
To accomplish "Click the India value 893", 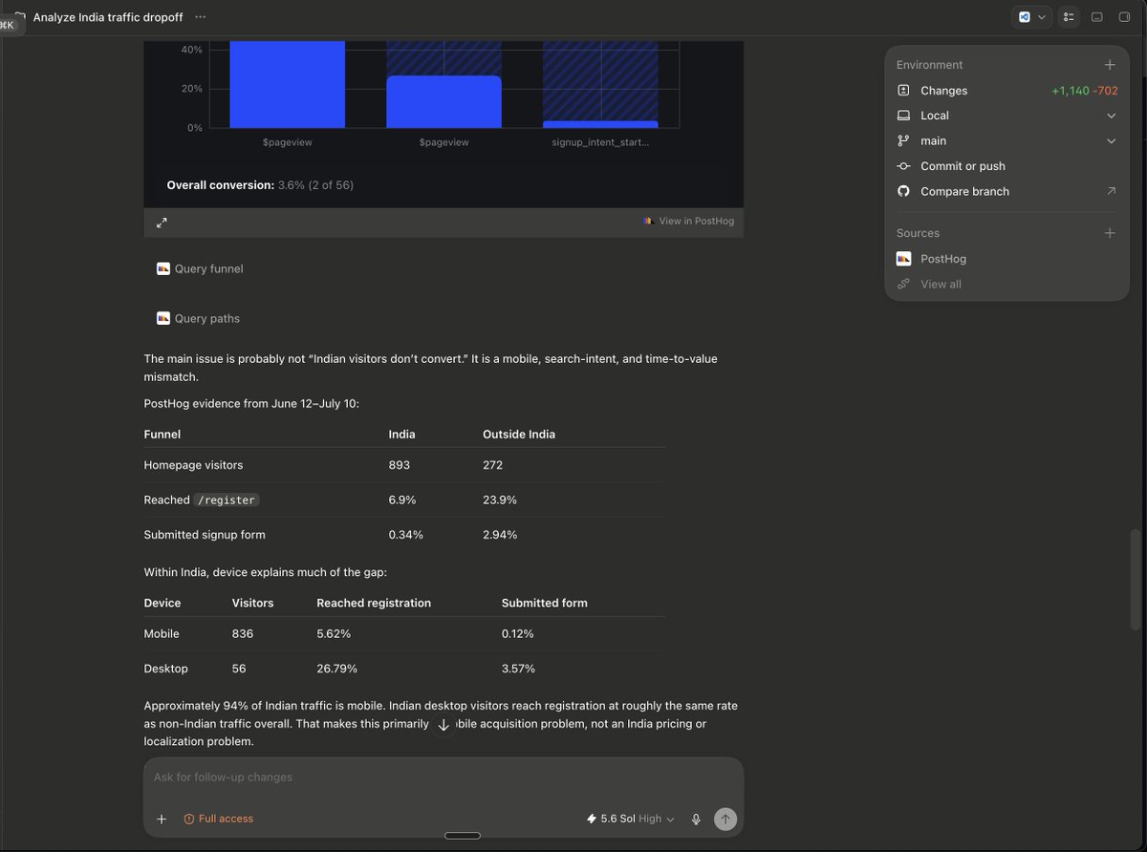I will pos(399,465).
